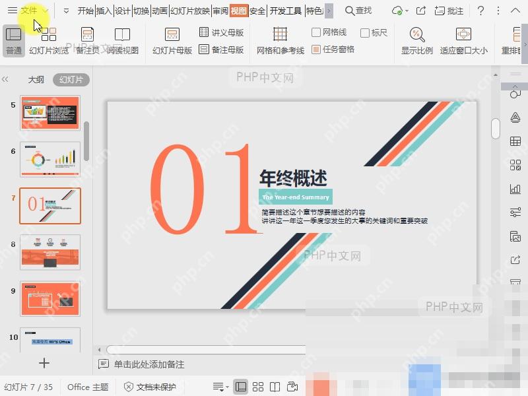The width and height of the screenshot is (528, 396).
Task: Click the export share icon in side panel
Action: [515, 260]
